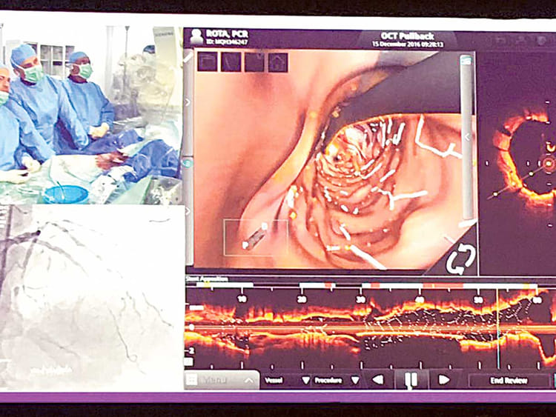Click the L-mode timeline at 20 mm marker
This screenshot has height=417, width=556.
(302, 299)
